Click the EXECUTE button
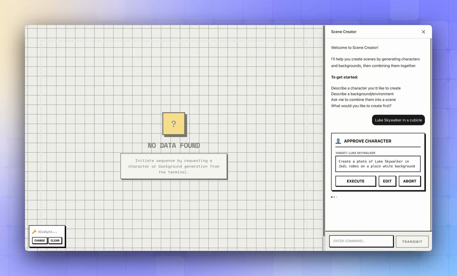The height and width of the screenshot is (276, 457). click(x=356, y=181)
